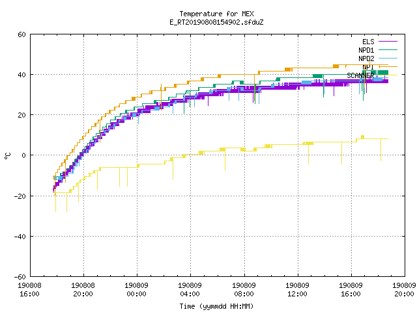Click the 190809 08:00 x-axis tick label
The width and height of the screenshot is (417, 312).
pyautogui.click(x=244, y=290)
